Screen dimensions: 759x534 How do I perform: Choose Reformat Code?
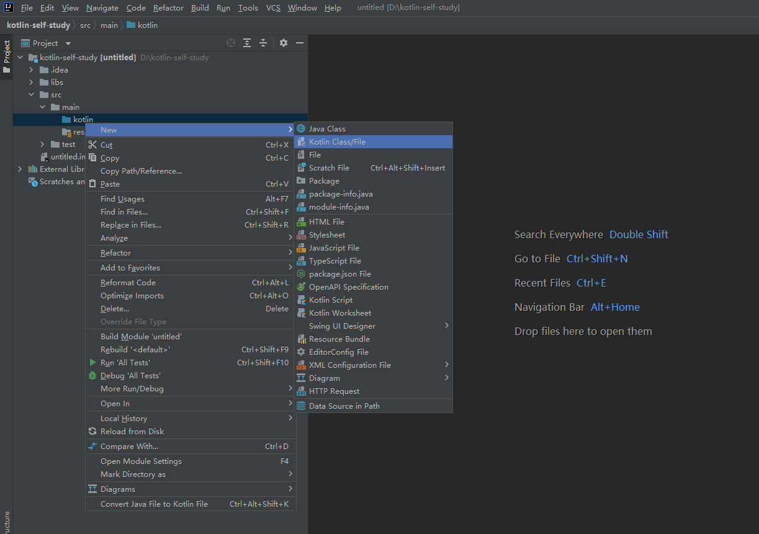tap(191, 283)
